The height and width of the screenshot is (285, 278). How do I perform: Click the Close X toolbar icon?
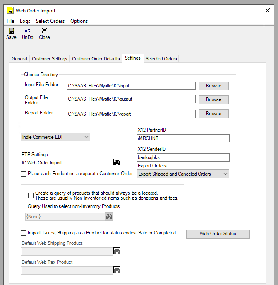[x=44, y=30]
